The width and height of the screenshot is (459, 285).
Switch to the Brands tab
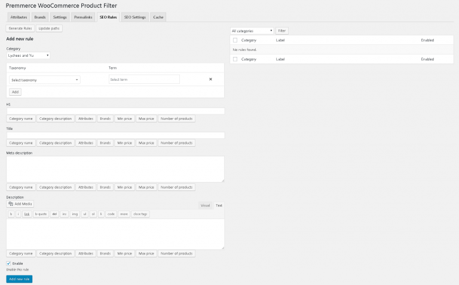coord(40,17)
